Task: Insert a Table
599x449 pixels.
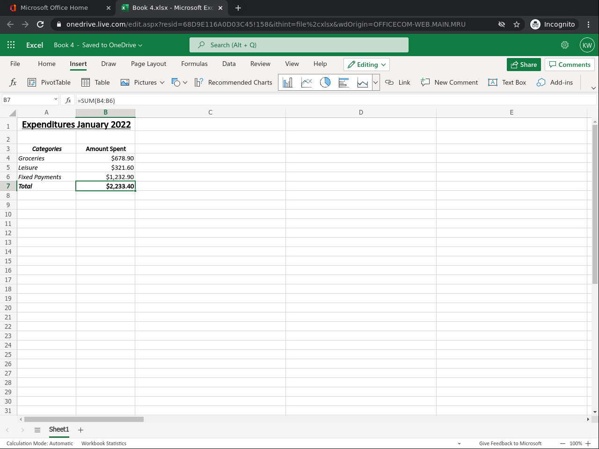Action: [x=95, y=82]
